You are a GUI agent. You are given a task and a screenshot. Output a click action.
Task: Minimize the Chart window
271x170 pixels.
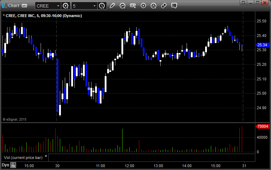pyautogui.click(x=250, y=2)
